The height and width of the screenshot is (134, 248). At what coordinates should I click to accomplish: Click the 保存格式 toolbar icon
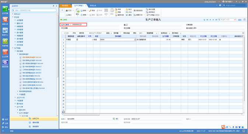pyautogui.click(x=147, y=12)
